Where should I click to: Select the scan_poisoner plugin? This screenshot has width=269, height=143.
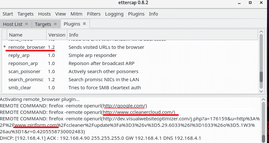click(130, 71)
